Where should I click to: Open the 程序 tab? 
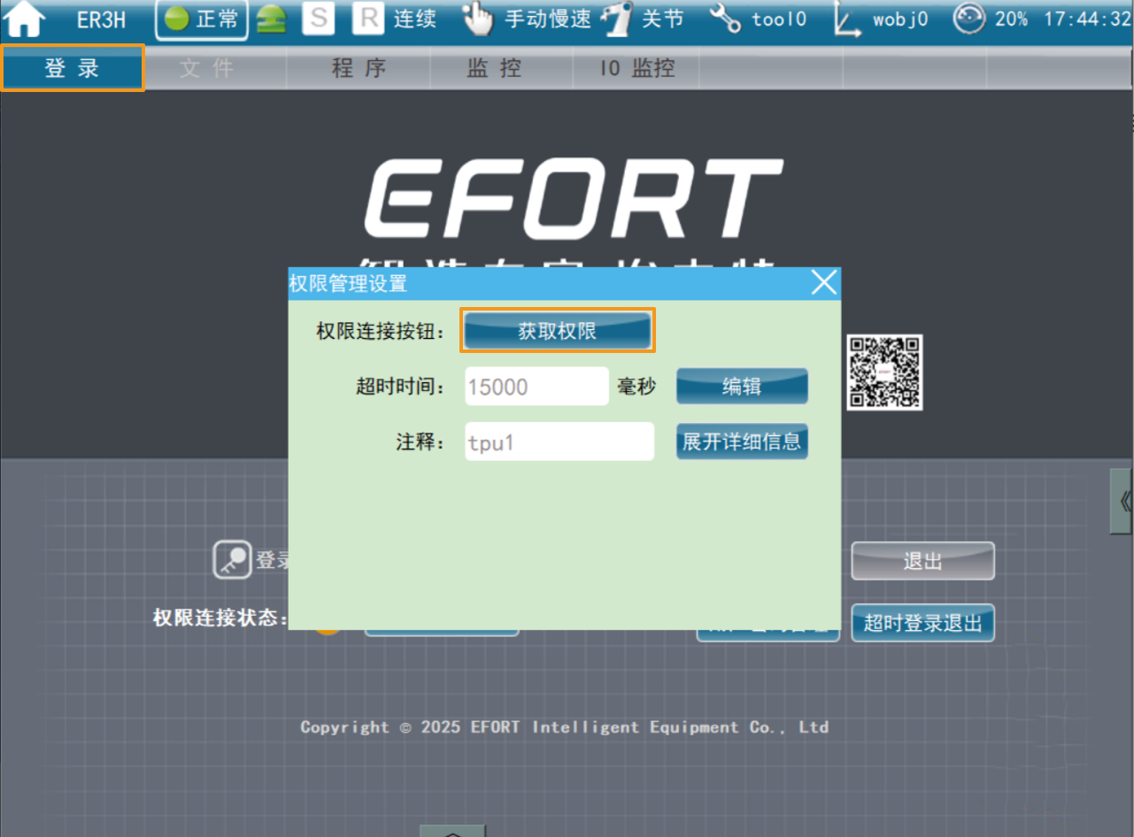(x=359, y=68)
